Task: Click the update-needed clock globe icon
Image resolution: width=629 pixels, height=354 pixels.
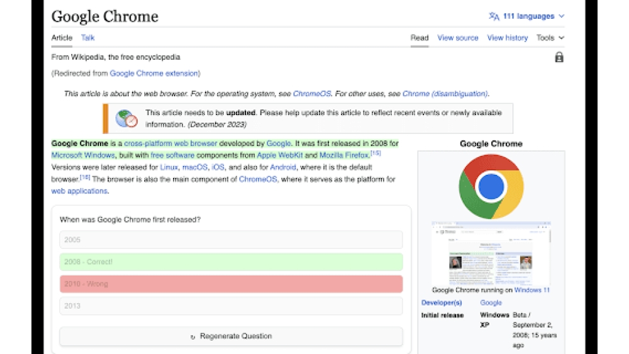Action: 126,119
